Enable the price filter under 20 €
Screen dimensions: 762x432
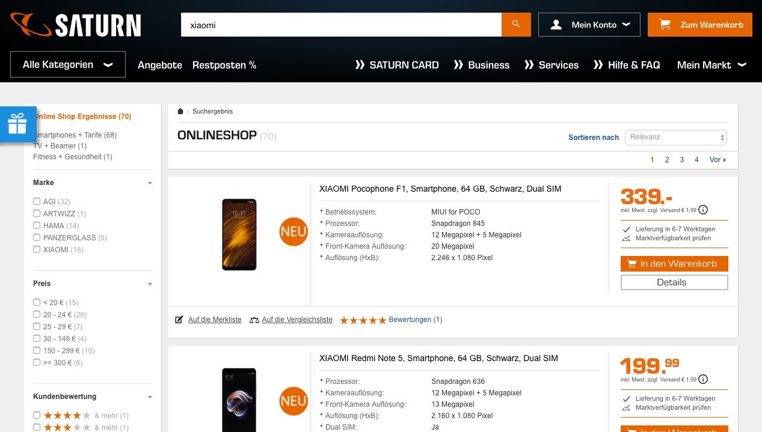tap(37, 302)
